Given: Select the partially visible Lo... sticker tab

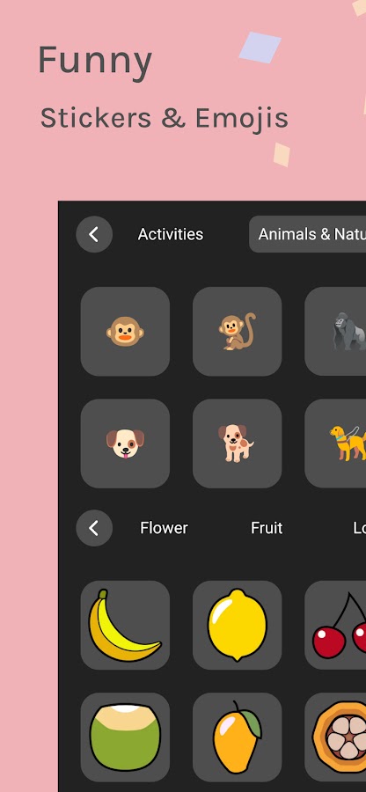Looking at the screenshot, I should pyautogui.click(x=360, y=528).
